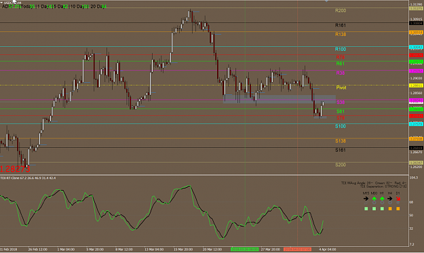Click the D1 red down trend arrow
Image resolution: width=424 pixels, height=253 pixels.
(x=398, y=199)
